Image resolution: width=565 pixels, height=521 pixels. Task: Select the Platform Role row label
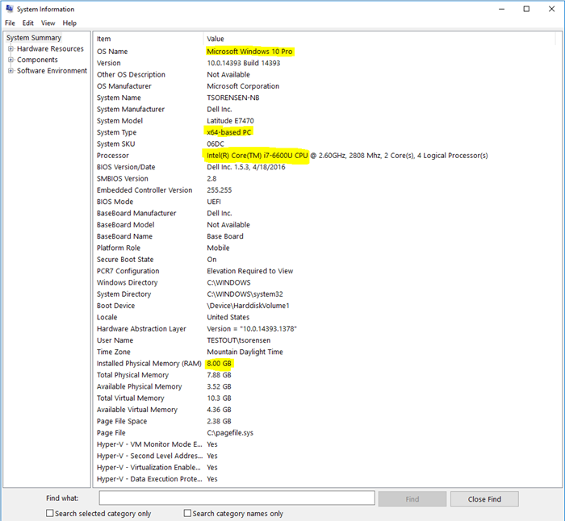pyautogui.click(x=118, y=248)
